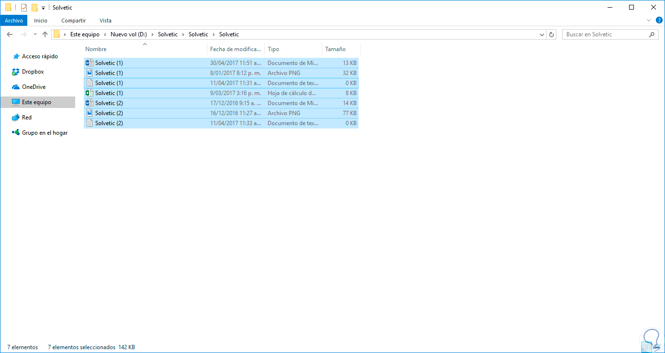
Task: Open Red in the navigation pane
Action: pyautogui.click(x=27, y=118)
